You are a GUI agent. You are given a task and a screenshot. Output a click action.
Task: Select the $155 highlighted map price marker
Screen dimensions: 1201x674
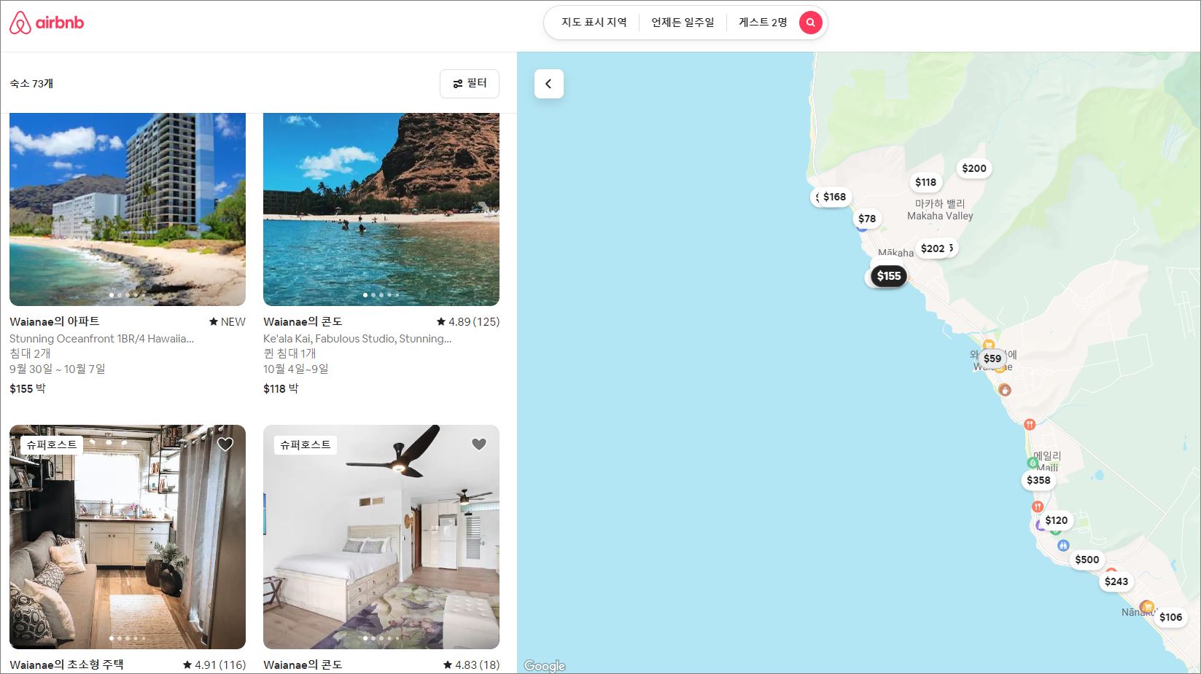pyautogui.click(x=889, y=276)
